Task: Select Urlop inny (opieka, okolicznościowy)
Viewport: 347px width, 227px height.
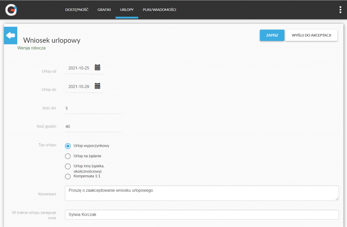Action: [68, 166]
